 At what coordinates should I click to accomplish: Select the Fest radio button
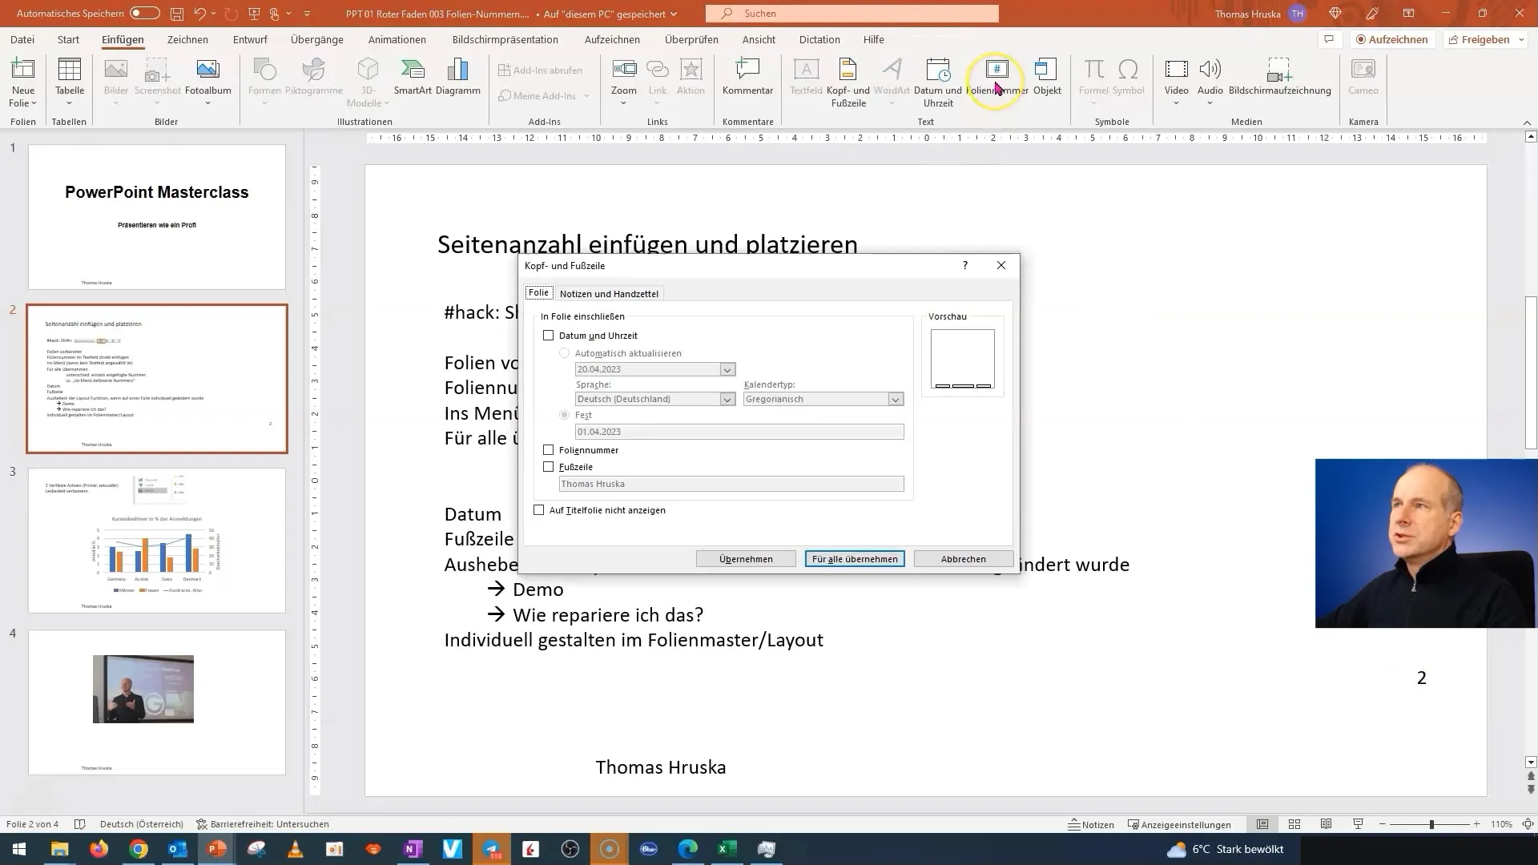pyautogui.click(x=565, y=415)
